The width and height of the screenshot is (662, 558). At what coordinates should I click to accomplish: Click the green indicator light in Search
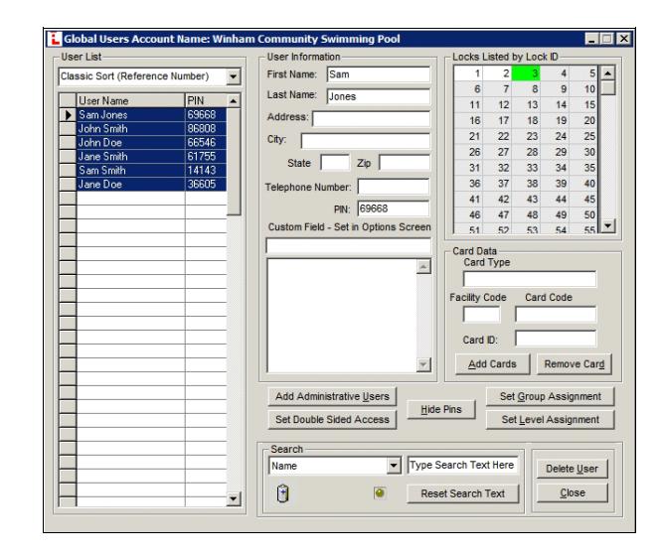click(x=380, y=492)
